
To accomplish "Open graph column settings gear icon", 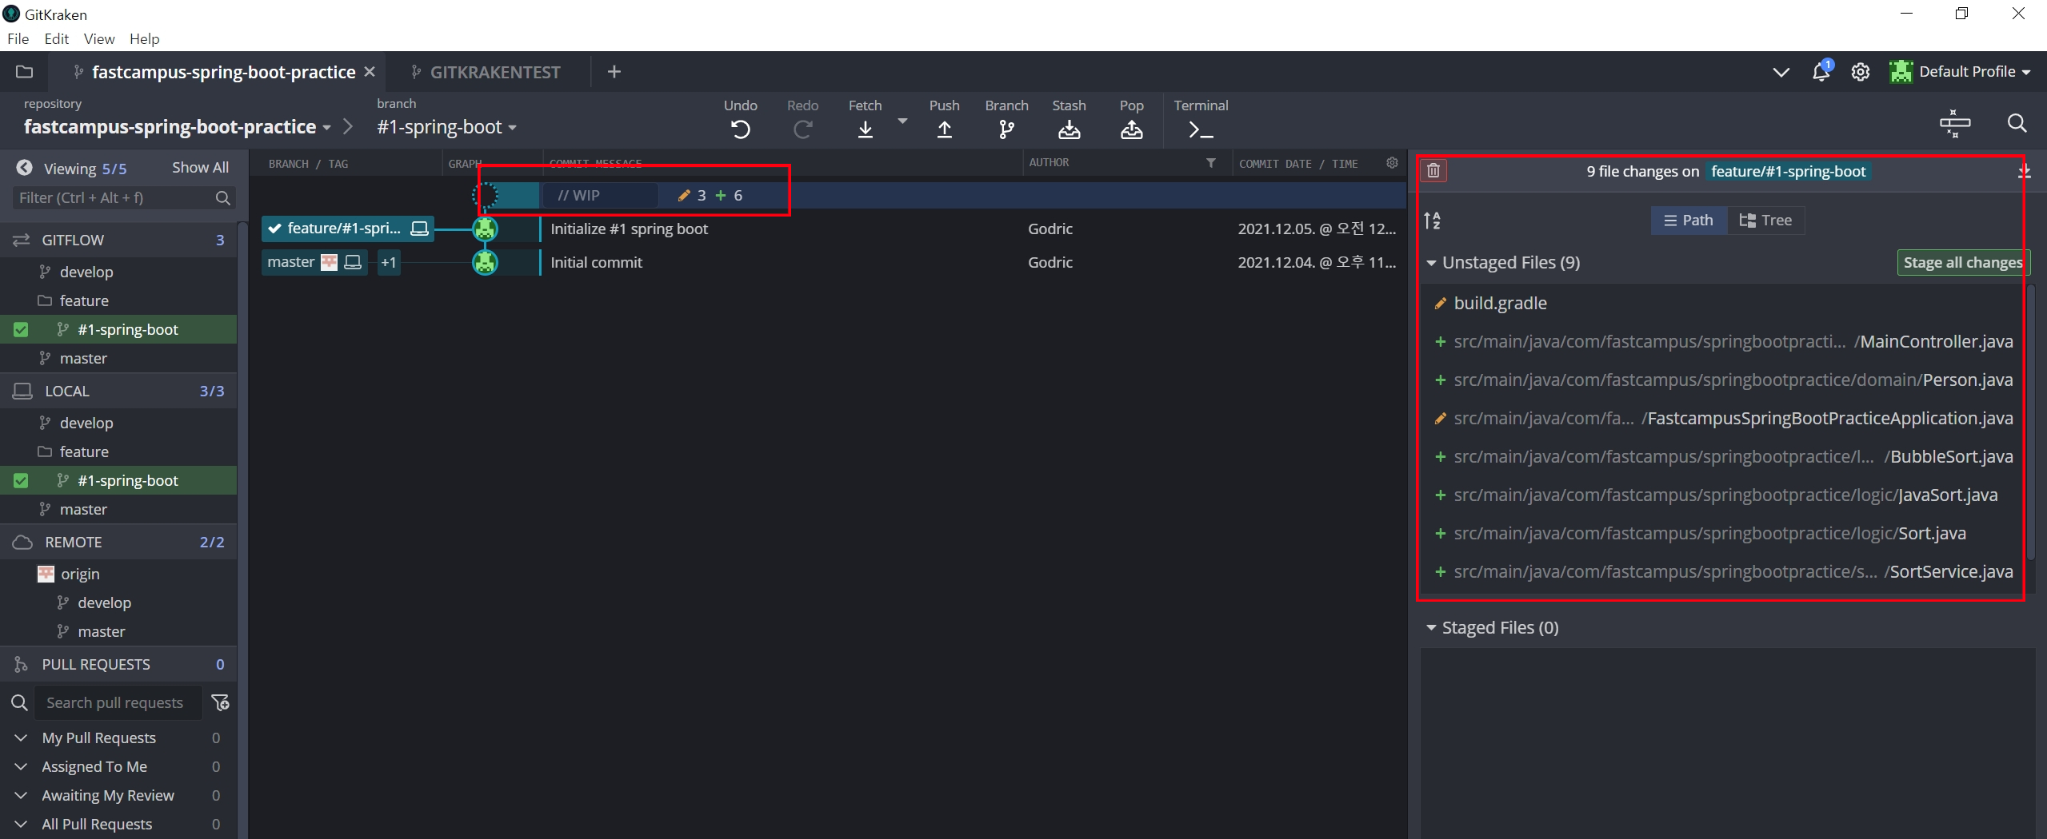I will tap(1392, 163).
